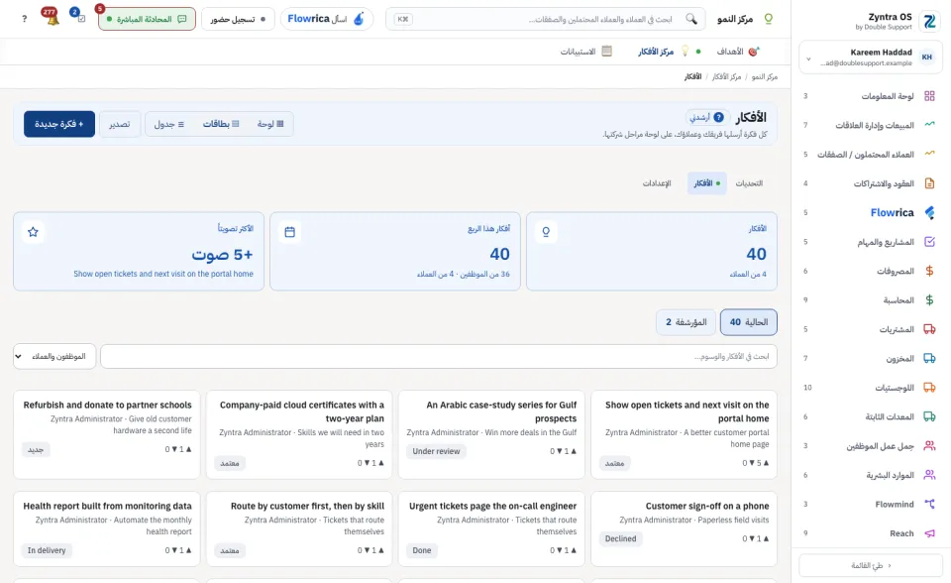
Task: Go to مركز الأفكار breadcrumb link
Action: (x=726, y=76)
